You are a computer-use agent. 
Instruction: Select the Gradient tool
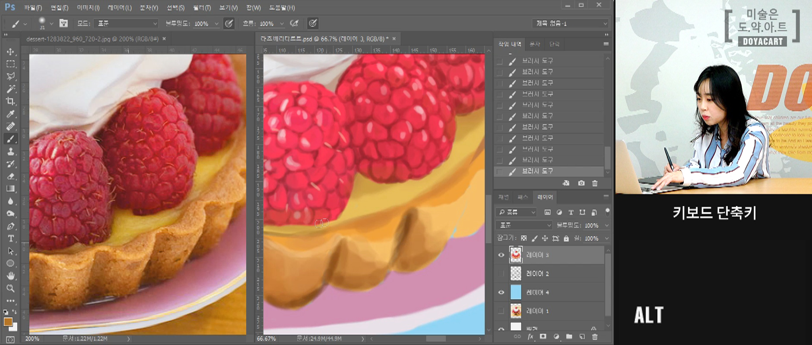(x=10, y=188)
